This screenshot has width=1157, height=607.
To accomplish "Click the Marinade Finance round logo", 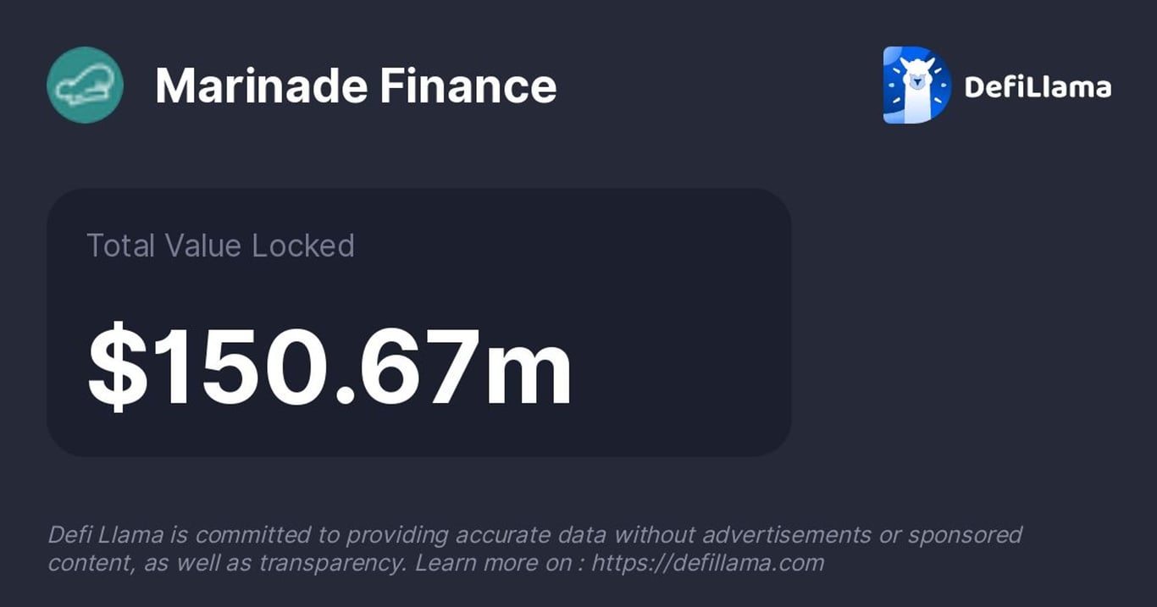I will pos(85,85).
